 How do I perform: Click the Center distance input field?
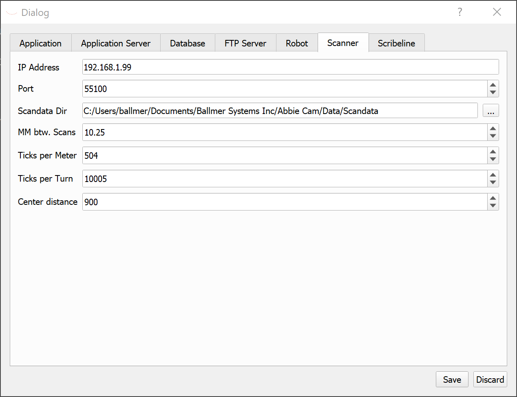point(285,202)
